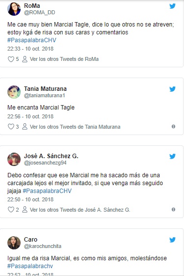184x276 pixels.
Task: Like Tania Maturana's tweet with the heart icon
Action: click(11, 127)
